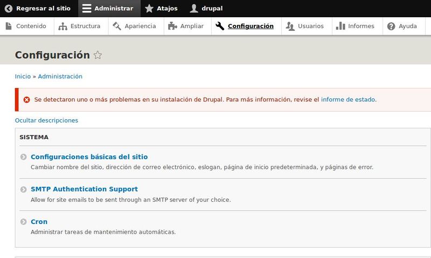
Task: Click the red error icon in the warning message
Action: click(26, 100)
